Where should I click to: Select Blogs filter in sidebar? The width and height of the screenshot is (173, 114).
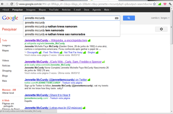pyautogui.click(x=5, y=76)
